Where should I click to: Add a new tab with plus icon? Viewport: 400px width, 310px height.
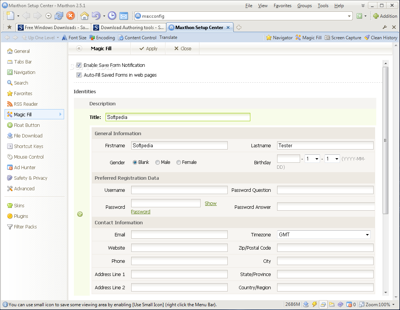239,27
